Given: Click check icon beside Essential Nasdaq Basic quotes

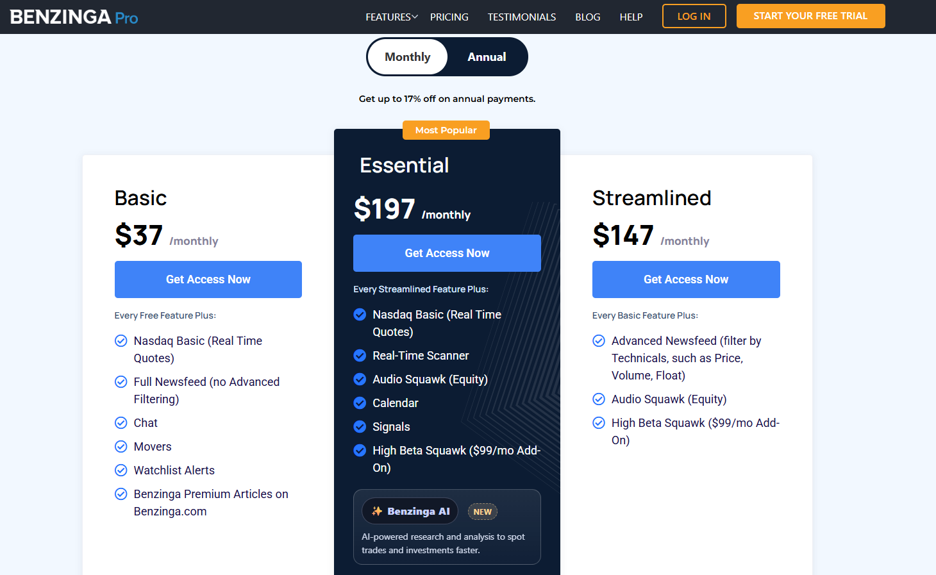Looking at the screenshot, I should (360, 314).
